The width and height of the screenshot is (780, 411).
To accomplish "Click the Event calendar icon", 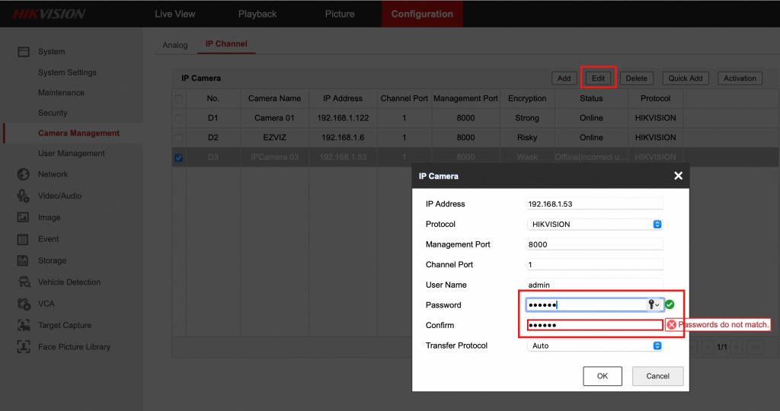I will tap(24, 239).
